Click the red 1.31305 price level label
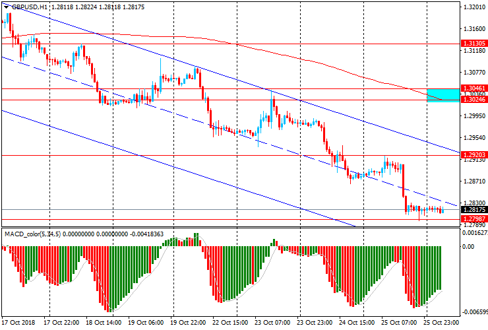Screen dimensions: 488x330 (x=474, y=44)
